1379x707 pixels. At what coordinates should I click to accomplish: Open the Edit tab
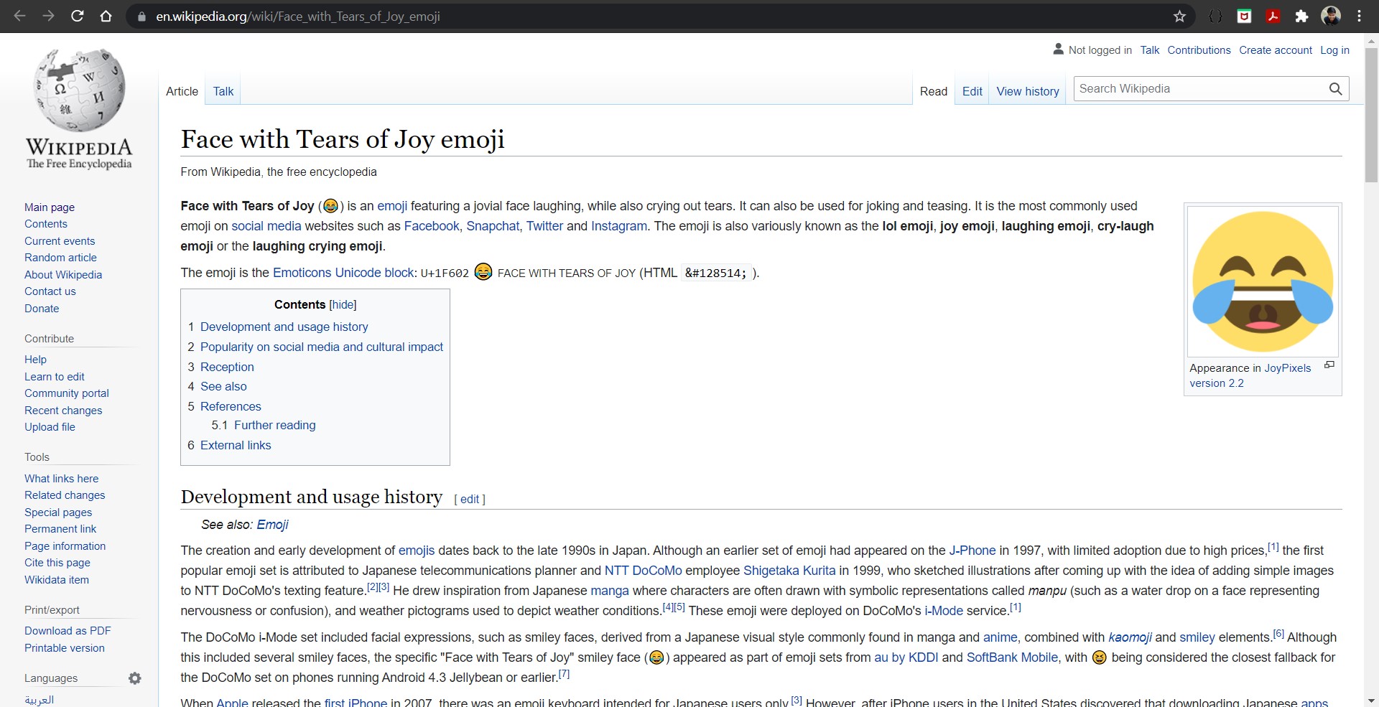click(x=972, y=91)
